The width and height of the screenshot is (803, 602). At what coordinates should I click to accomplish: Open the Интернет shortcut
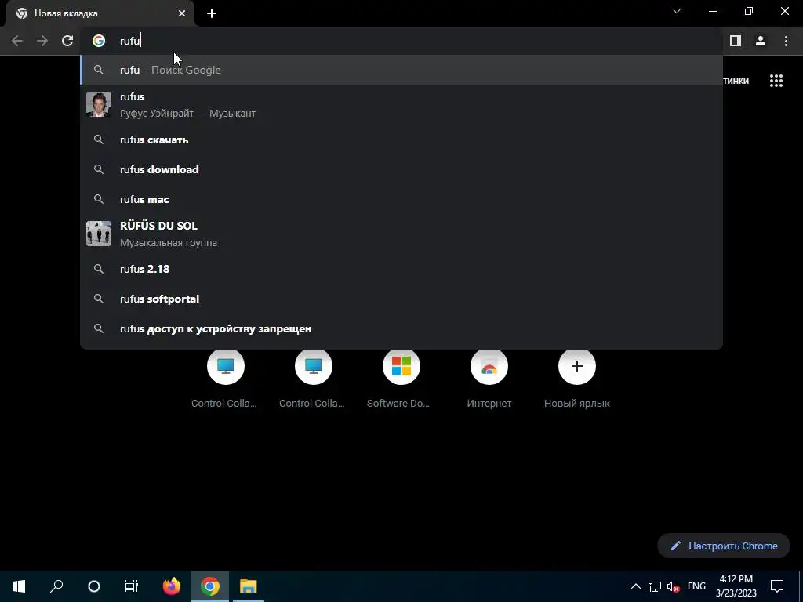489,377
